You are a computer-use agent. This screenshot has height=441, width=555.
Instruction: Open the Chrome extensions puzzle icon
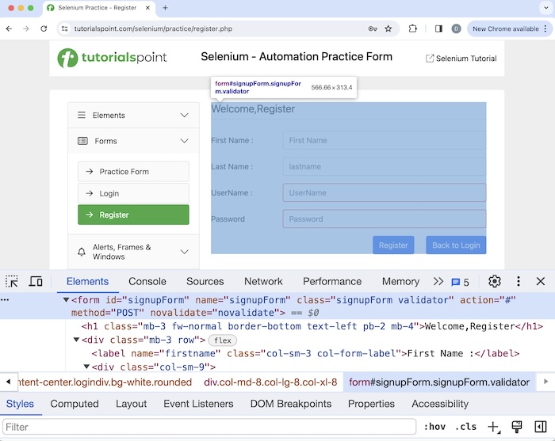(413, 29)
